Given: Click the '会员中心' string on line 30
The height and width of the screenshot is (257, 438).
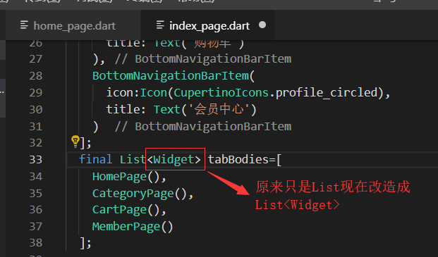Looking at the screenshot, I should coord(219,109).
